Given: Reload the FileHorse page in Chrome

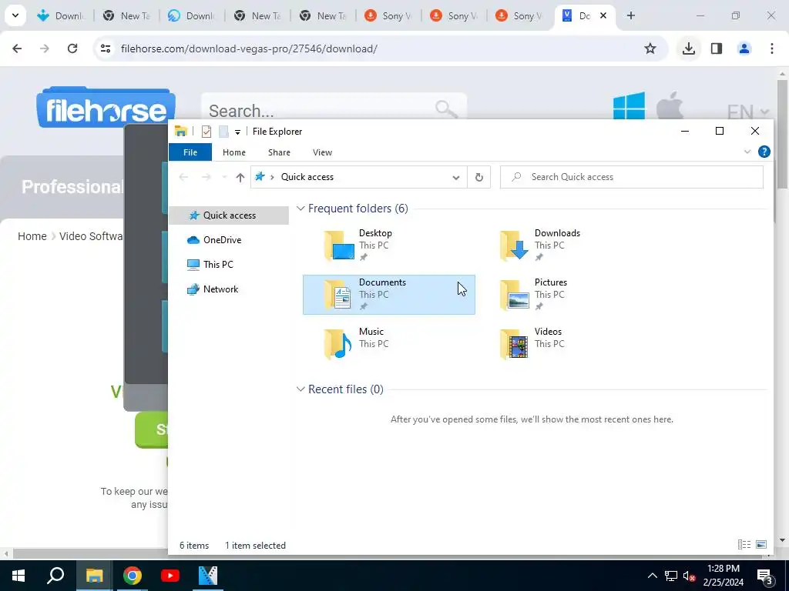Looking at the screenshot, I should 72,48.
